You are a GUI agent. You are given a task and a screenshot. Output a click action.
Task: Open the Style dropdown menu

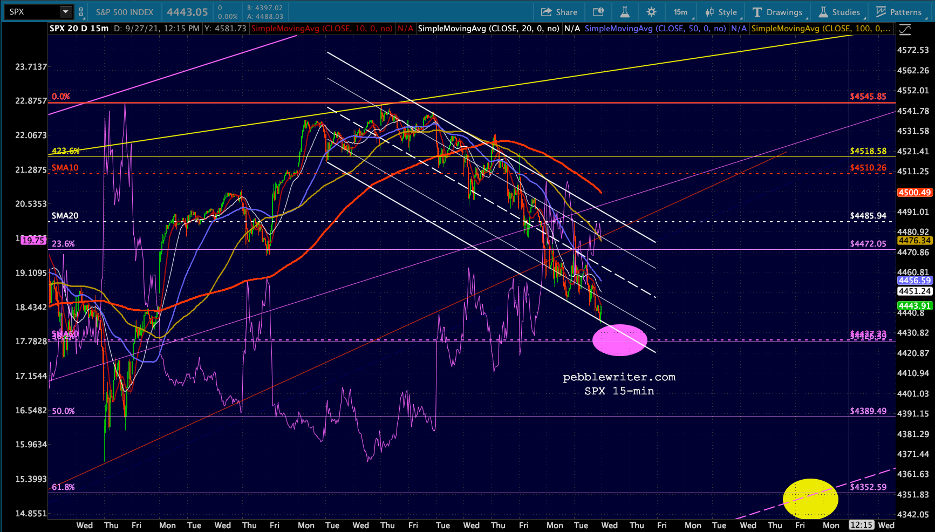(x=721, y=12)
